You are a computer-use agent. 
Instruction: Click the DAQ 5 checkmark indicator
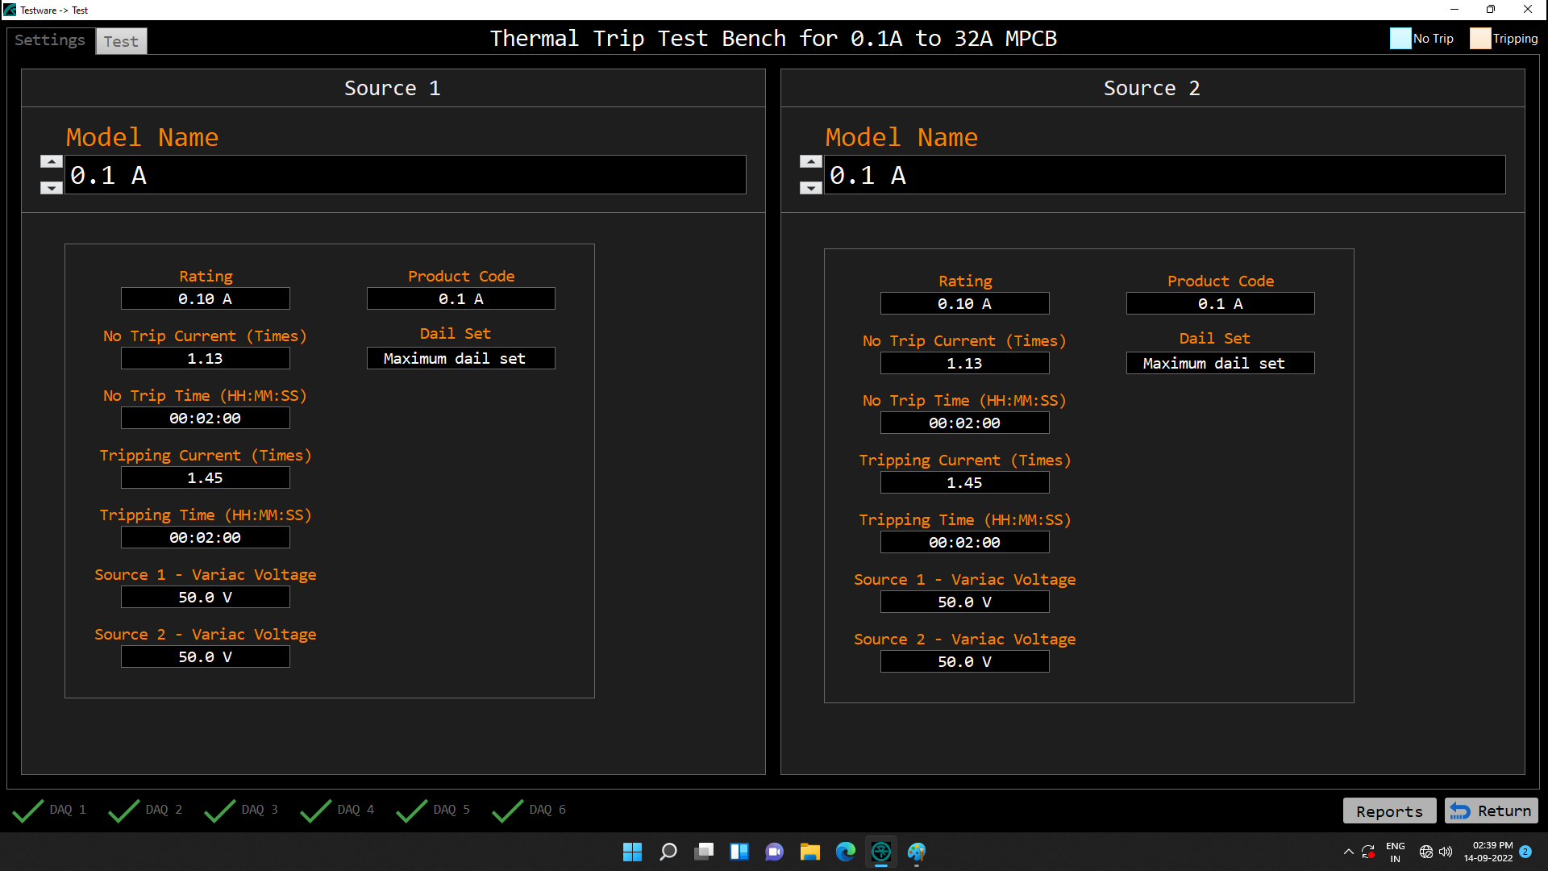coord(412,811)
